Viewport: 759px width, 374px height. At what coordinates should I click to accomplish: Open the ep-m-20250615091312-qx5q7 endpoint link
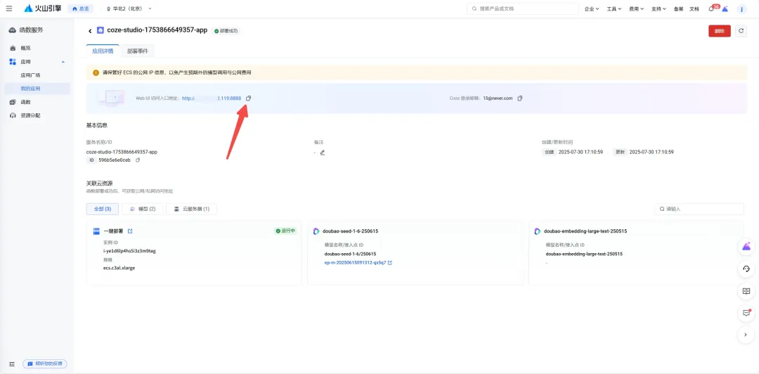coord(356,263)
